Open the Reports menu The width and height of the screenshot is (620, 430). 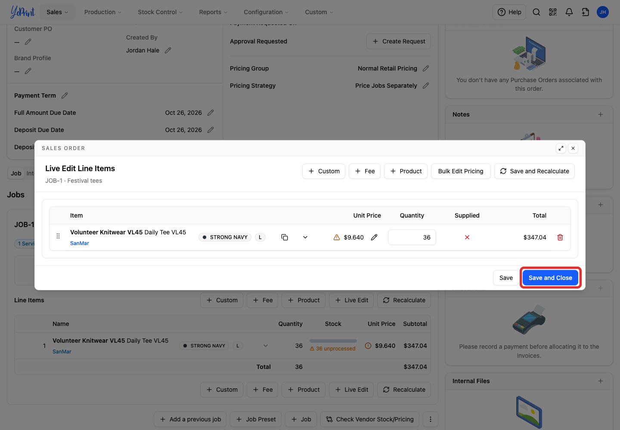click(x=213, y=12)
